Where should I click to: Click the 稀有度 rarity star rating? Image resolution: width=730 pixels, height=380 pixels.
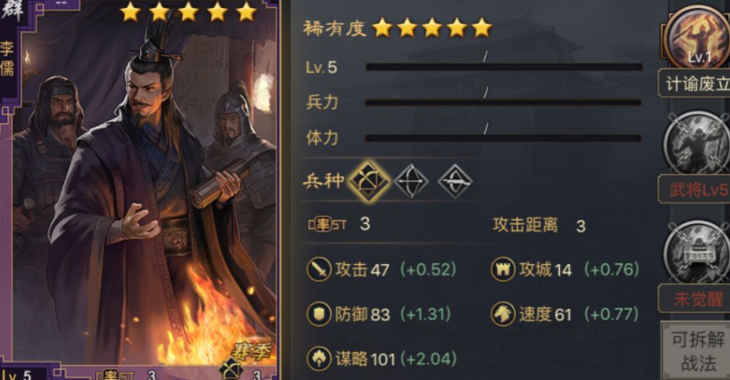[x=432, y=28]
